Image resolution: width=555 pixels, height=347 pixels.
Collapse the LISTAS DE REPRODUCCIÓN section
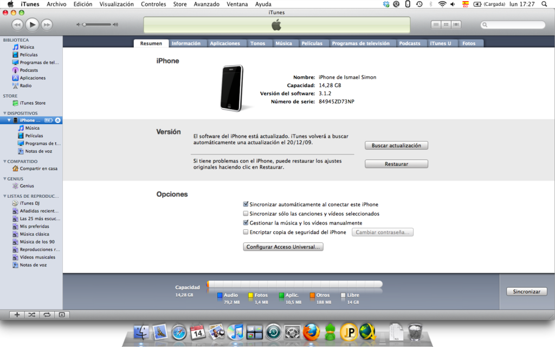(x=4, y=196)
